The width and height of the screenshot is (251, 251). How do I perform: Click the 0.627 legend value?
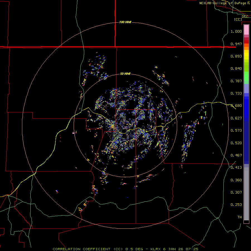(x=236, y=118)
